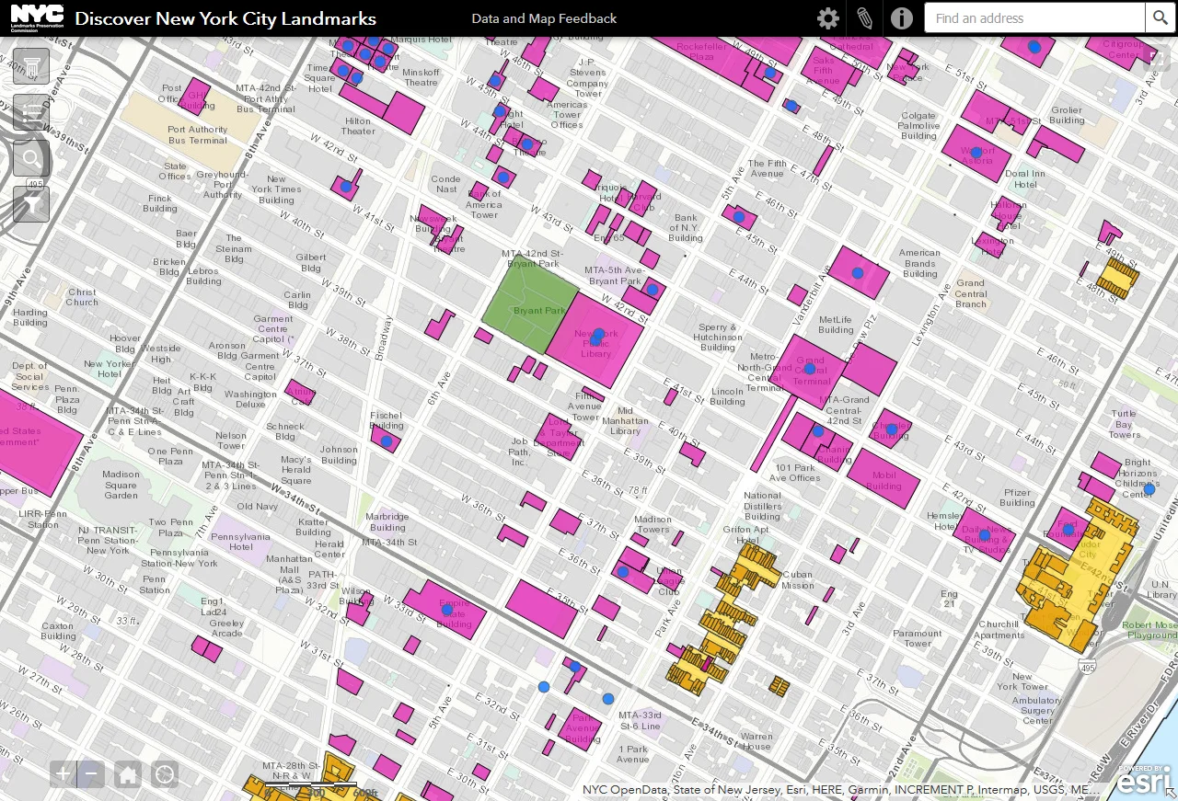1178x801 pixels.
Task: Click the Grand Central Branch label
Action: [x=970, y=293]
